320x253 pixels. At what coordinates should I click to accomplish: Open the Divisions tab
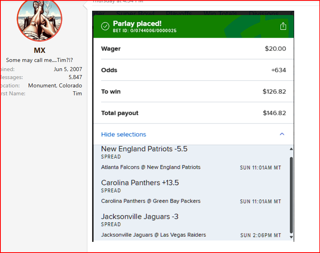click(x=264, y=14)
